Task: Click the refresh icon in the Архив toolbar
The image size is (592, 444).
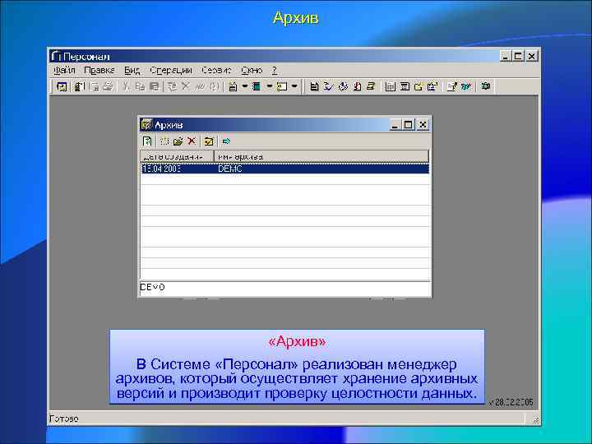Action: pyautogui.click(x=147, y=141)
